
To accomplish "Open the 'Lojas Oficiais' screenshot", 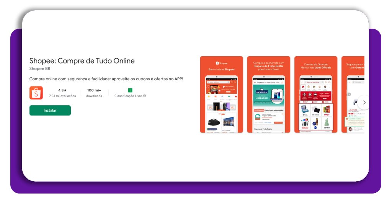I will point(316,94).
